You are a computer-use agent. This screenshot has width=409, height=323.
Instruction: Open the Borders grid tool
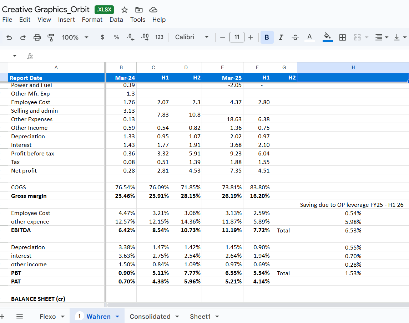coord(342,37)
